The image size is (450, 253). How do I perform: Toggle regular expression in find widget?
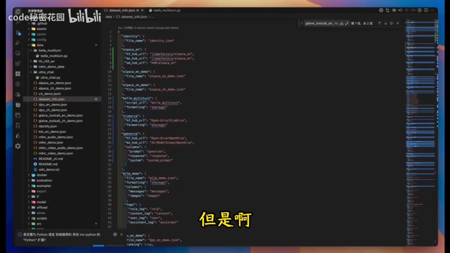point(347,23)
